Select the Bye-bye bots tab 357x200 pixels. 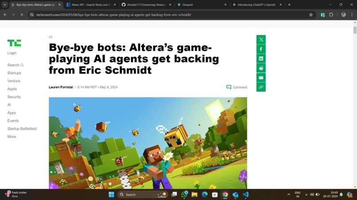[x=36, y=4]
